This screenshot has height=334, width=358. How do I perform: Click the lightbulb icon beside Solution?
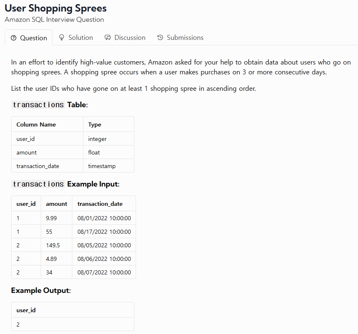point(61,38)
